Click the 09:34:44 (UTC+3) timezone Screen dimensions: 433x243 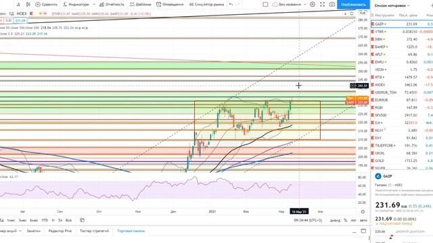coord(308,220)
